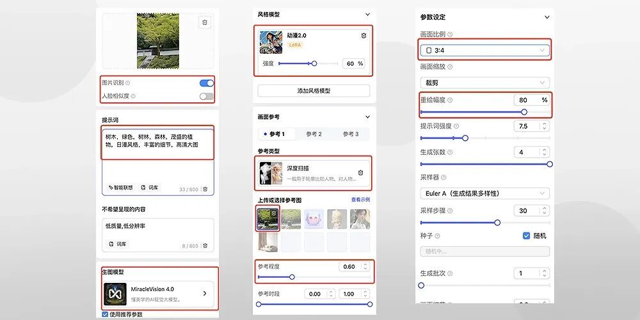Enable the 人脸相似度 switch
Image resolution: width=640 pixels, height=320 pixels.
pyautogui.click(x=206, y=96)
